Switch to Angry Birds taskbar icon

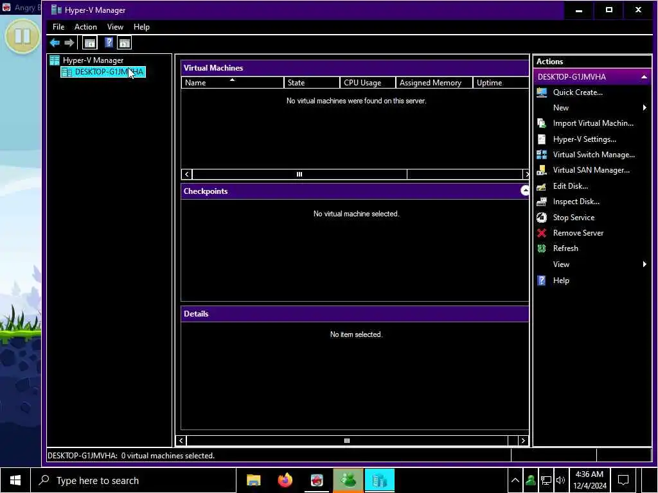coord(317,480)
